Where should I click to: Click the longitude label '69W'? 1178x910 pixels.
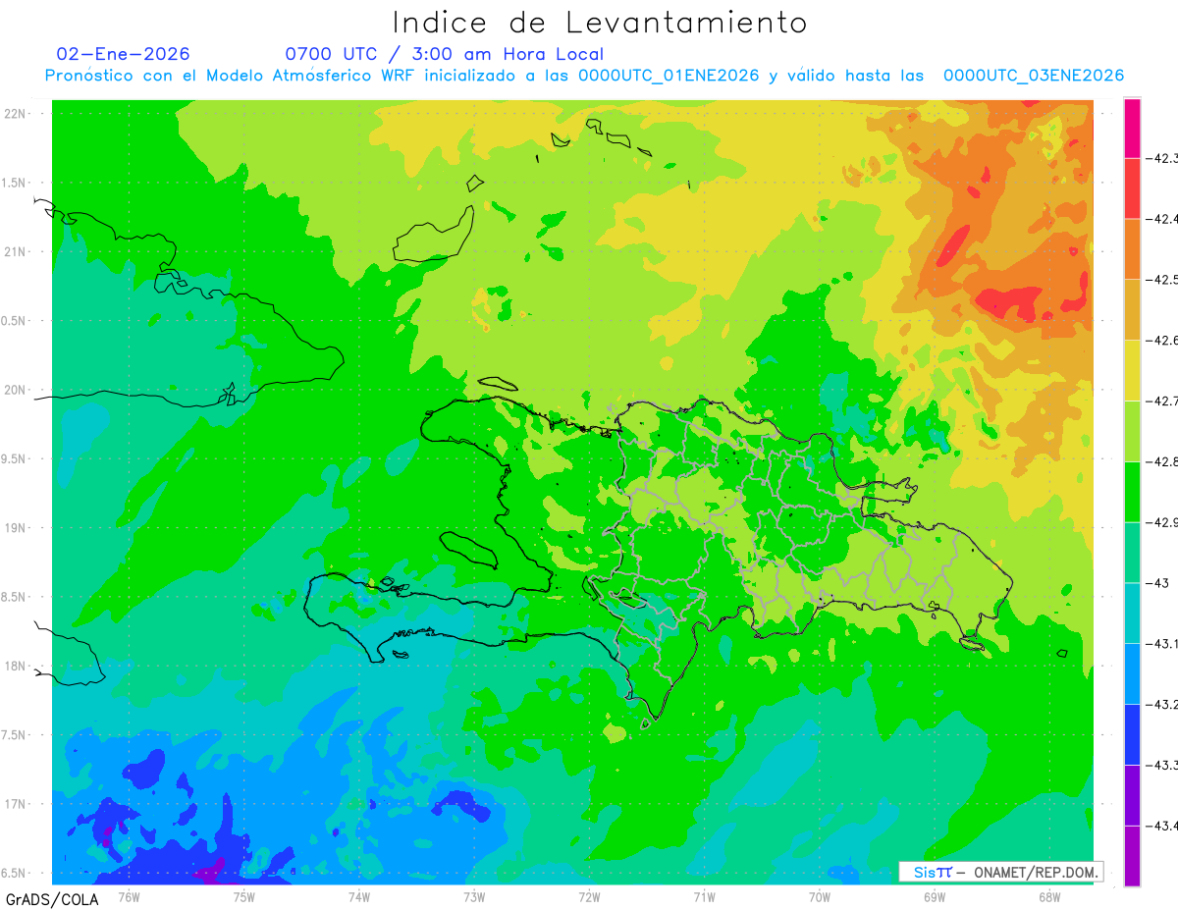(935, 896)
